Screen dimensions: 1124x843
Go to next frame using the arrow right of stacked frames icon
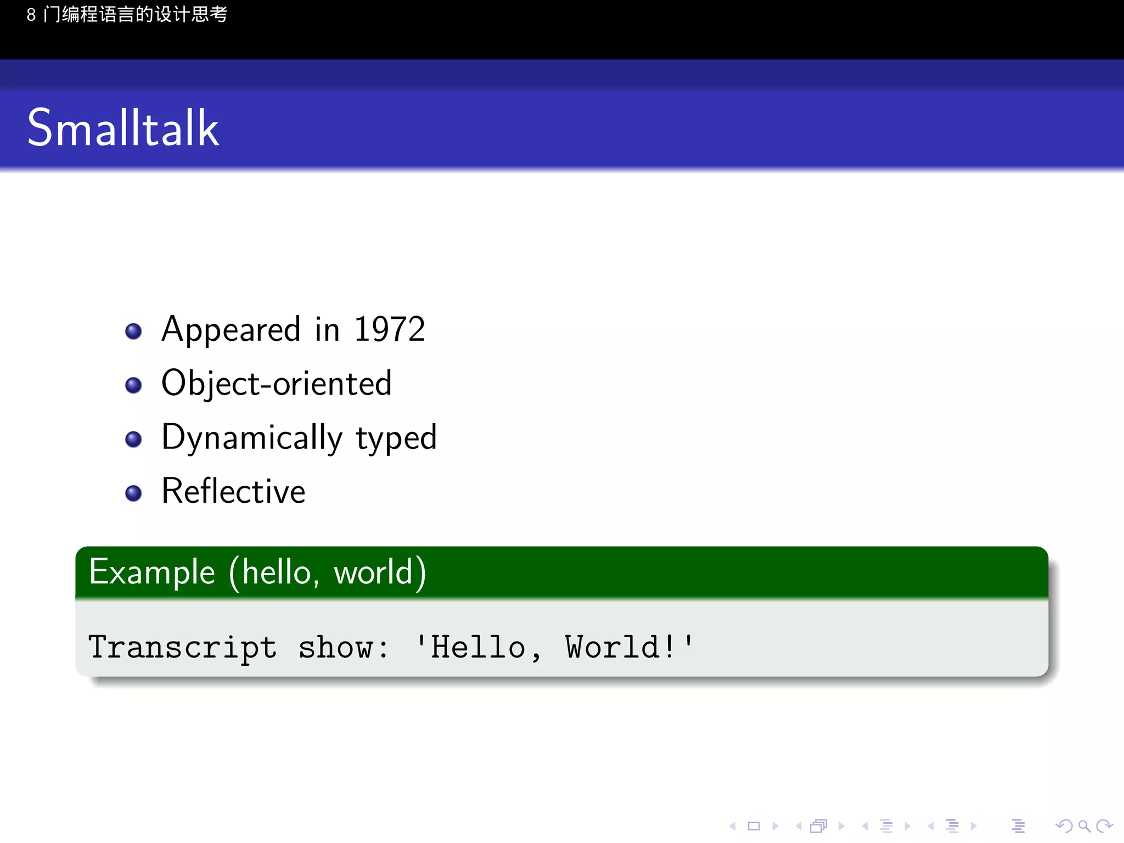click(841, 826)
